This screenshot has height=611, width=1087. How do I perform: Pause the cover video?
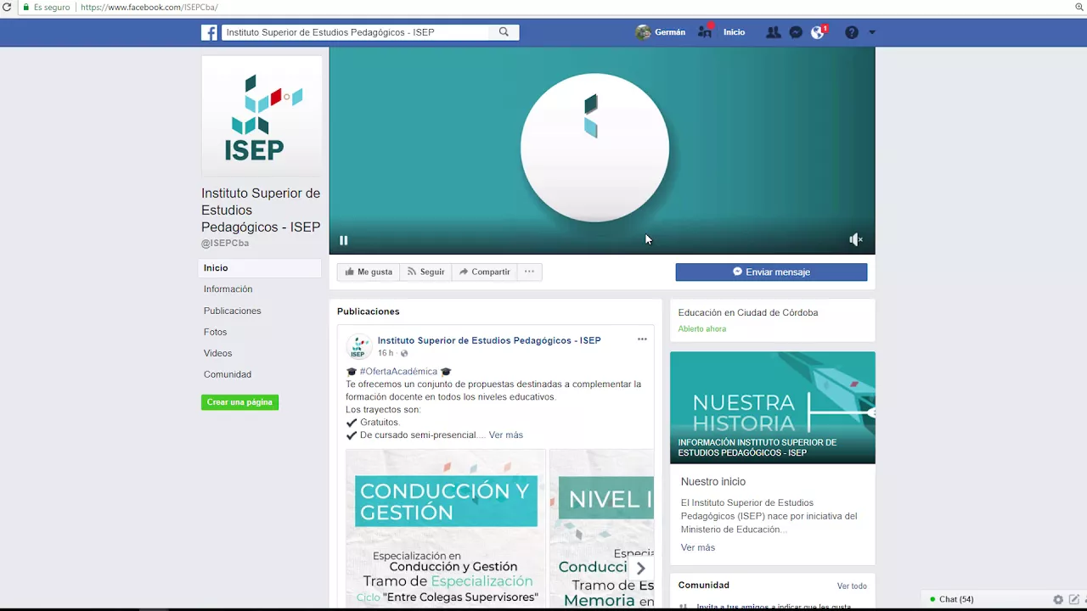[x=344, y=240]
